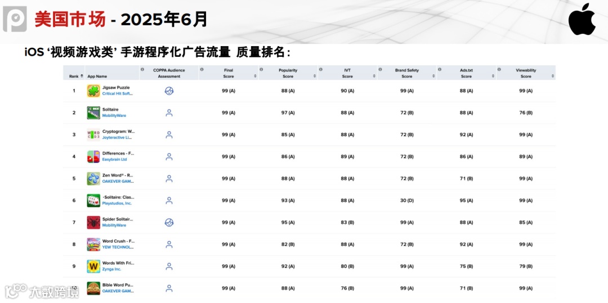Click the COPPA audience icon in Differences row
The width and height of the screenshot is (608, 303).
(169, 157)
